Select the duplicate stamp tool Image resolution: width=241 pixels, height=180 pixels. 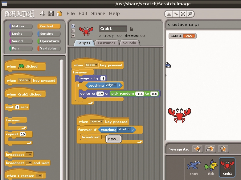pos(169,14)
